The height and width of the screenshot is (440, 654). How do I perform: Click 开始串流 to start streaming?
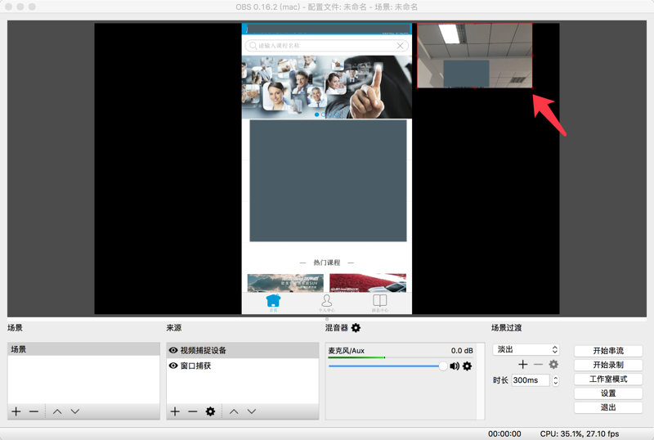click(608, 351)
